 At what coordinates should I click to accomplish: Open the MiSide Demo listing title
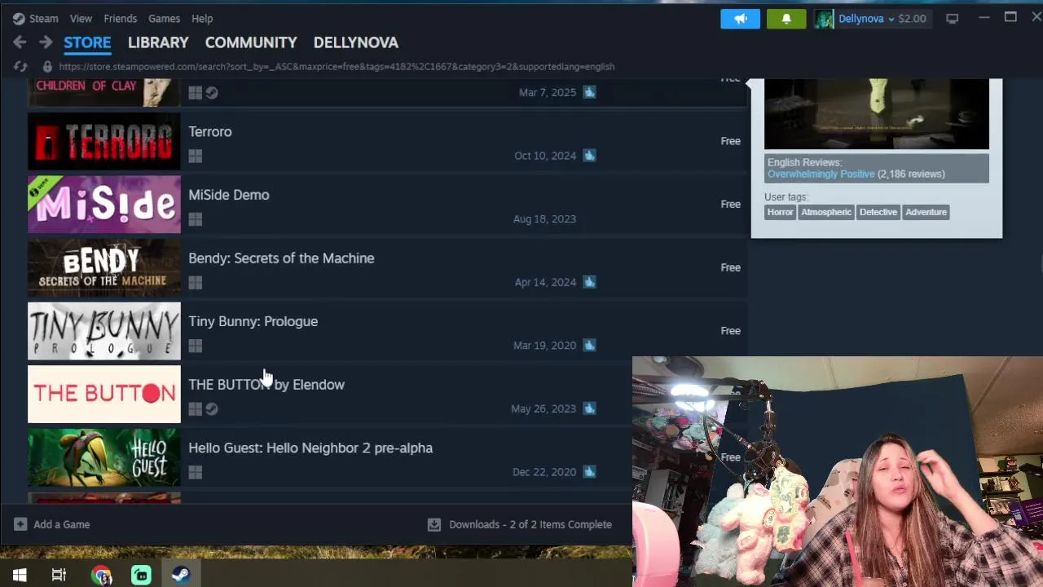(x=229, y=195)
